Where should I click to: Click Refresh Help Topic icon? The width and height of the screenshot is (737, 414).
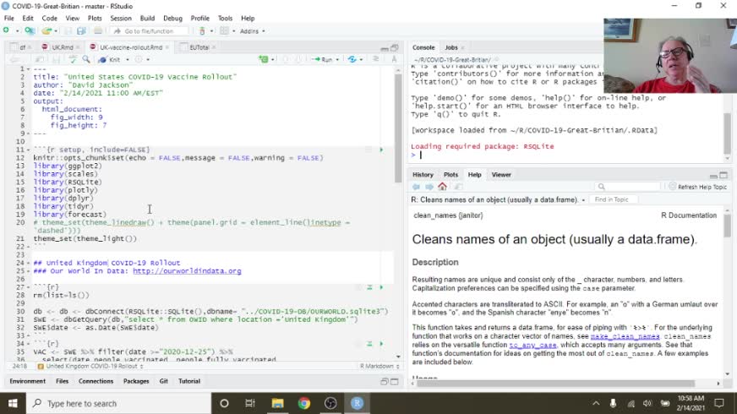[x=672, y=187]
